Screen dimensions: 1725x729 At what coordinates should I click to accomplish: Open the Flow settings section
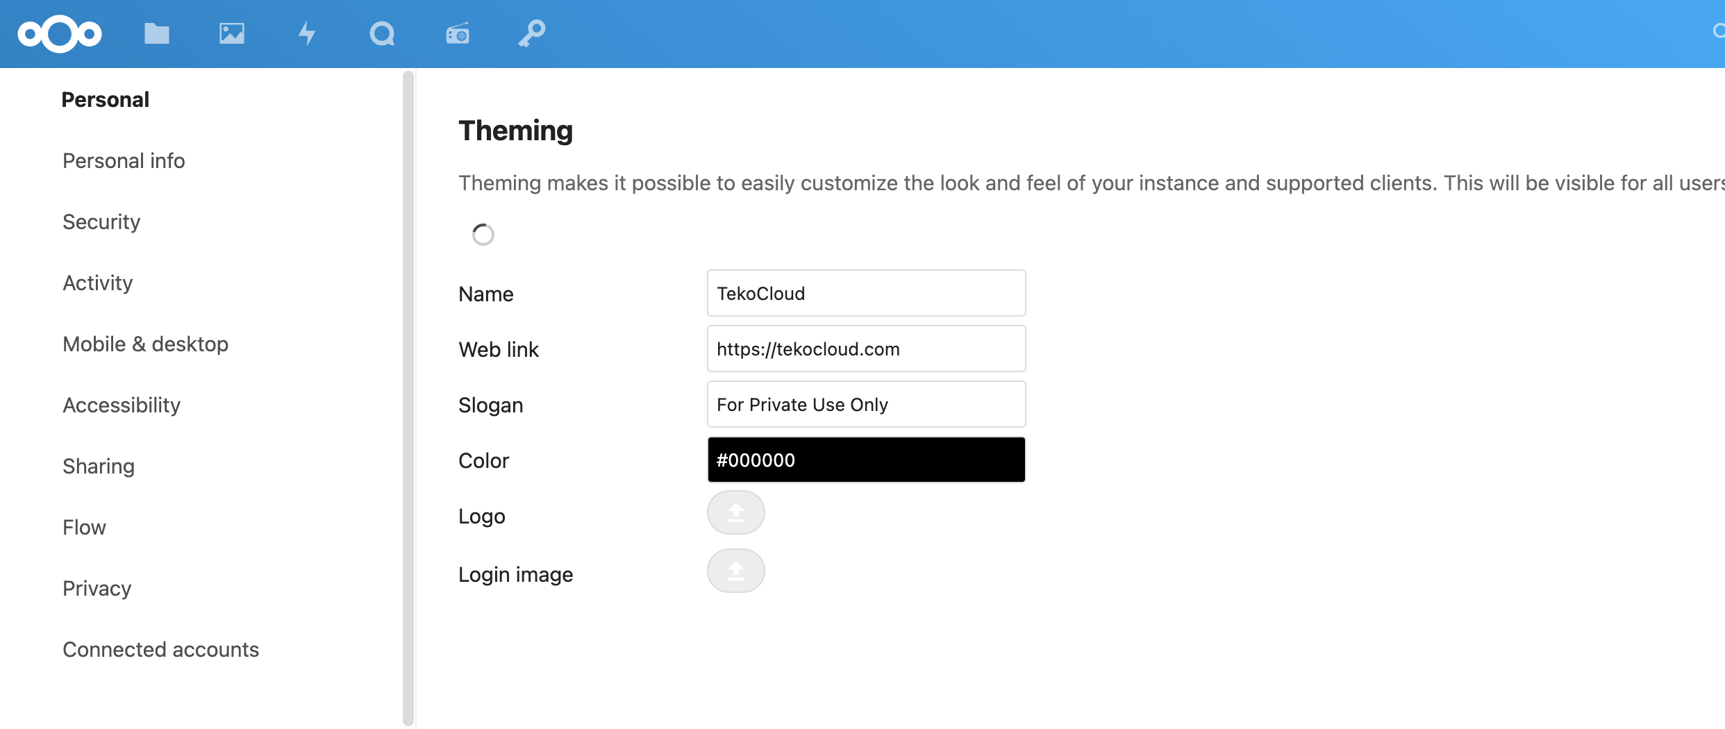[84, 527]
